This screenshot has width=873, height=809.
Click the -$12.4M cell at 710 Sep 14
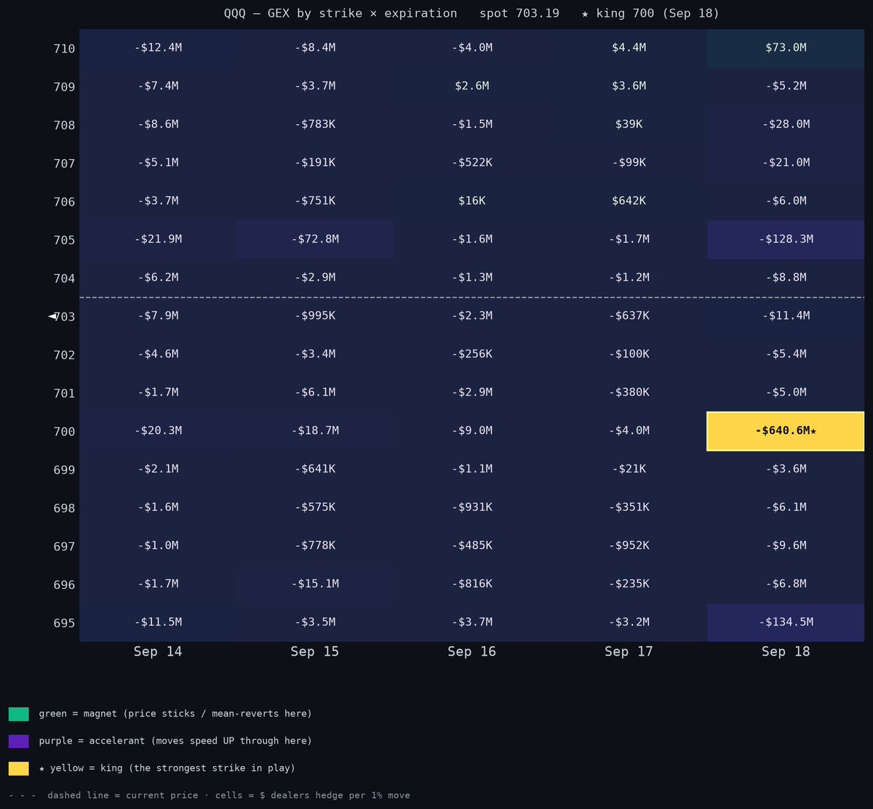coord(158,48)
